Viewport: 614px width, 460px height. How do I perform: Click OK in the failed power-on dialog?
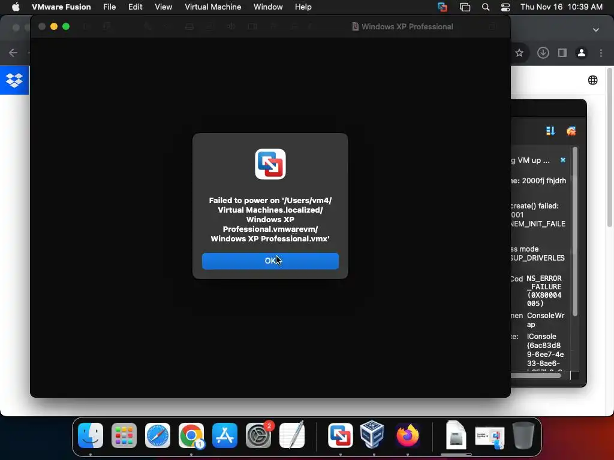(270, 261)
